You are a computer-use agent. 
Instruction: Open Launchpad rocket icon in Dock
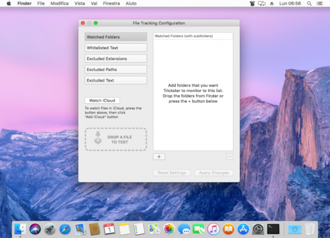[50, 229]
